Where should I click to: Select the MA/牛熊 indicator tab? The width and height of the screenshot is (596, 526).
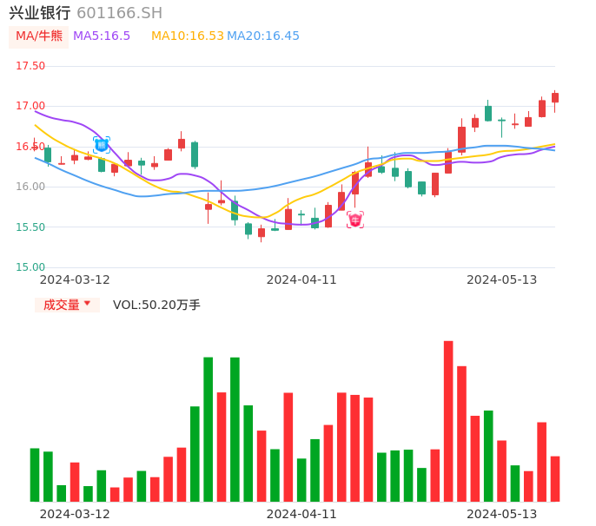[x=39, y=36]
